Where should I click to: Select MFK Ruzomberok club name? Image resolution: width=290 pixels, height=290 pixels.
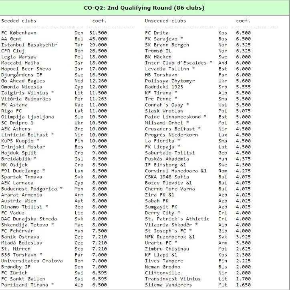pos(165,237)
